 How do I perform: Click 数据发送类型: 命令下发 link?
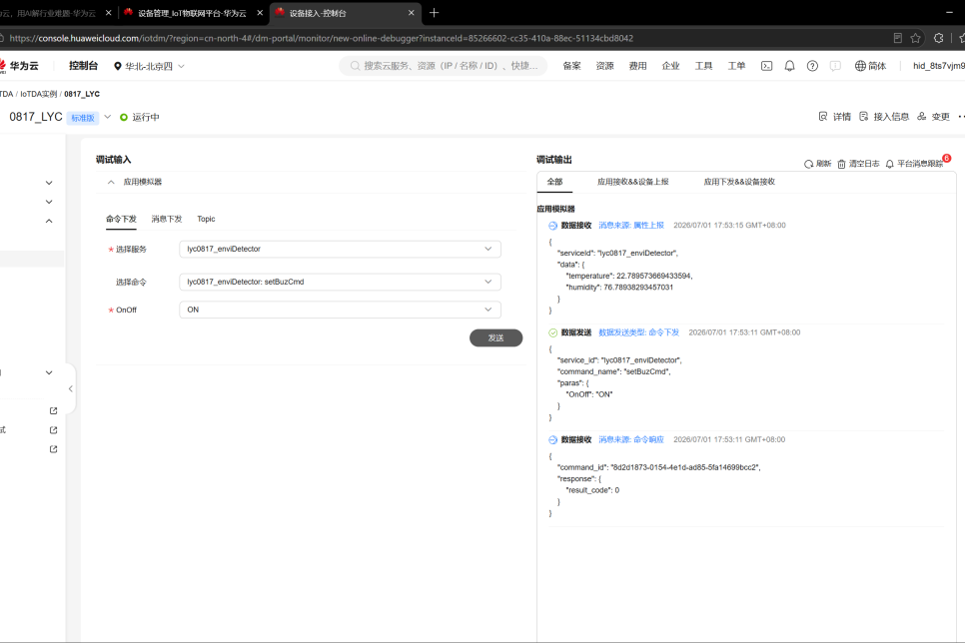(638, 332)
